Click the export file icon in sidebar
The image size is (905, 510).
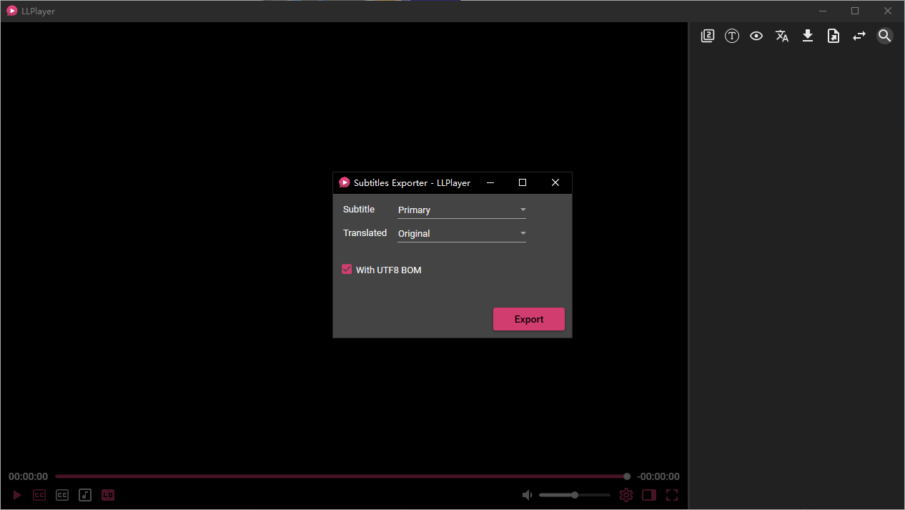(834, 36)
